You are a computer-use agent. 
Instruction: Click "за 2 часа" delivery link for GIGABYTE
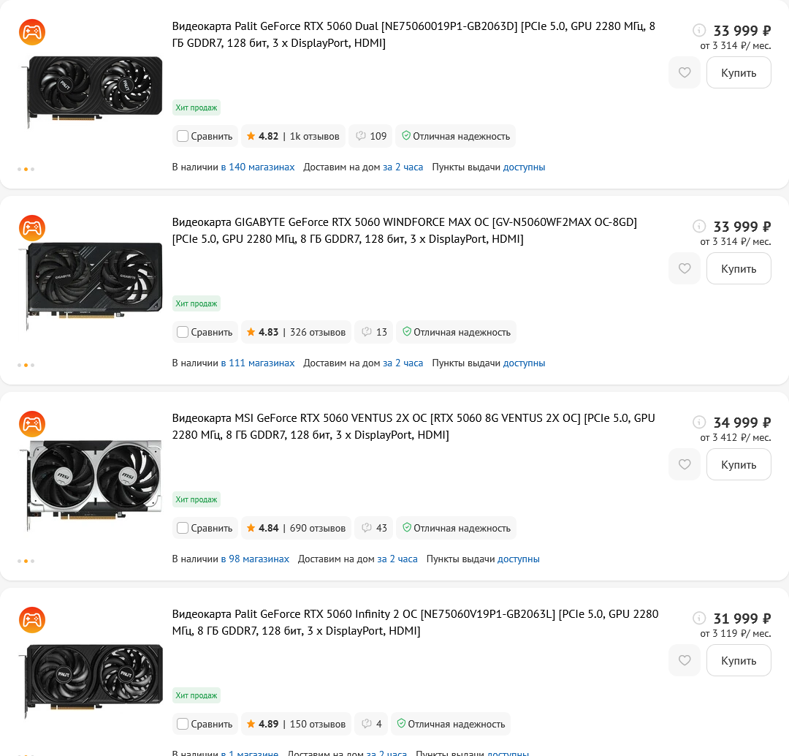(x=403, y=363)
